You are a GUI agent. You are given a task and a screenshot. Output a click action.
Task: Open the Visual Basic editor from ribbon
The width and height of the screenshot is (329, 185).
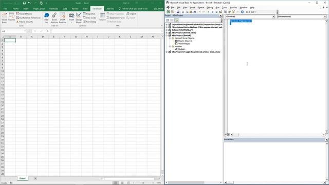tap(4, 18)
